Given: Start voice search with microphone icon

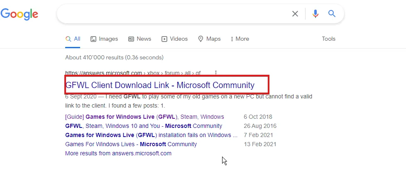Looking at the screenshot, I should pos(316,14).
